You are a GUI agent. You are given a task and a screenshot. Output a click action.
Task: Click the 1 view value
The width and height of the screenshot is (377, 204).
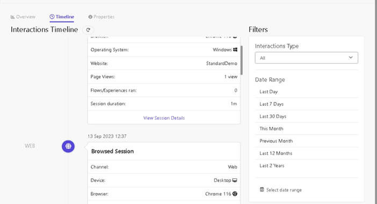[x=230, y=77]
